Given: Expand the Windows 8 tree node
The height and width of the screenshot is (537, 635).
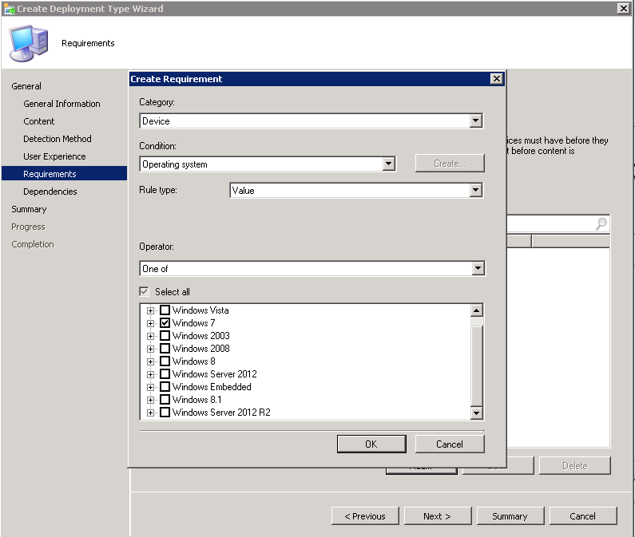Looking at the screenshot, I should click(150, 361).
